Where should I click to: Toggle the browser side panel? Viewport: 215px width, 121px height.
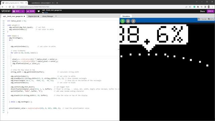(x=205, y=7)
